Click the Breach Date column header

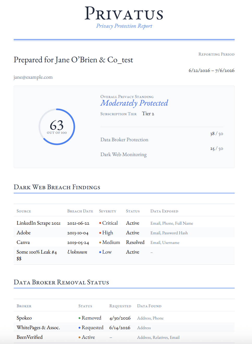point(80,211)
